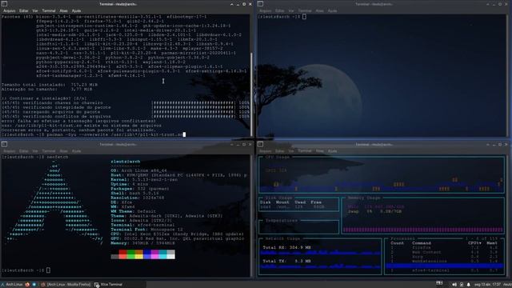This screenshot has height=288, width=512.
Task: Minimize the empty-prompt terminal window
Action: 494,4
